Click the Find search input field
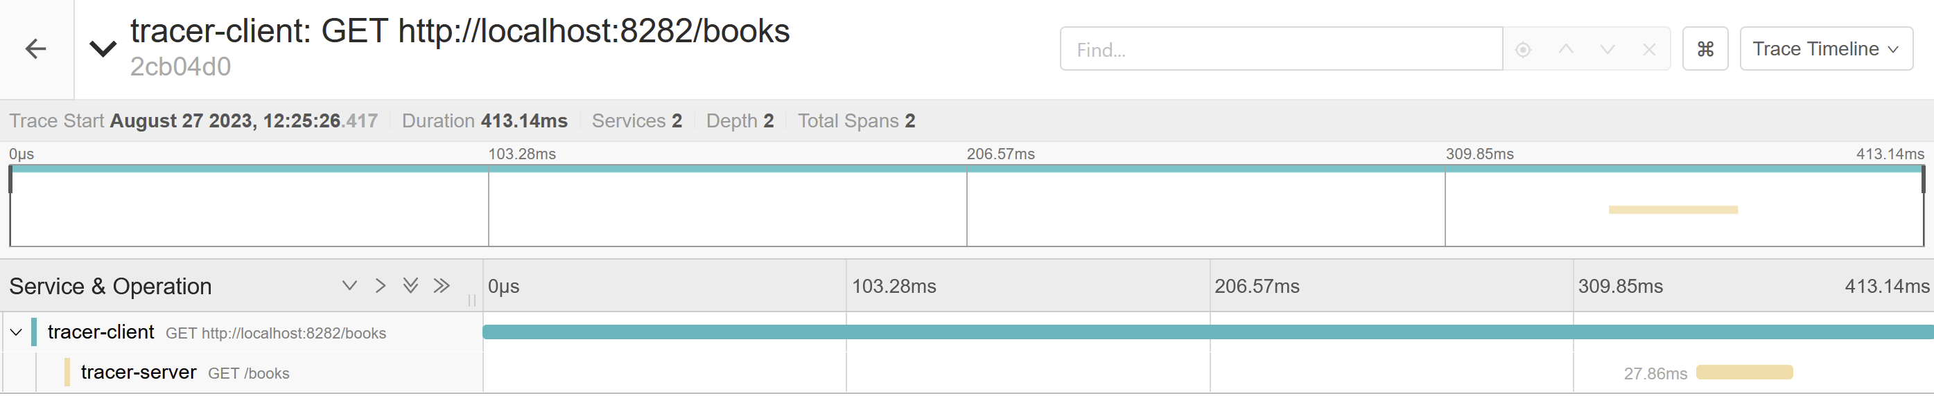The height and width of the screenshot is (396, 1934). 1280,50
